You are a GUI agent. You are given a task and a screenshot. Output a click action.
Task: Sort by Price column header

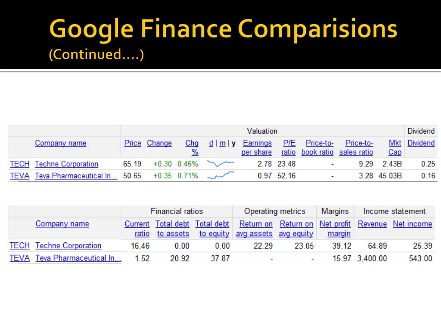pyautogui.click(x=133, y=143)
